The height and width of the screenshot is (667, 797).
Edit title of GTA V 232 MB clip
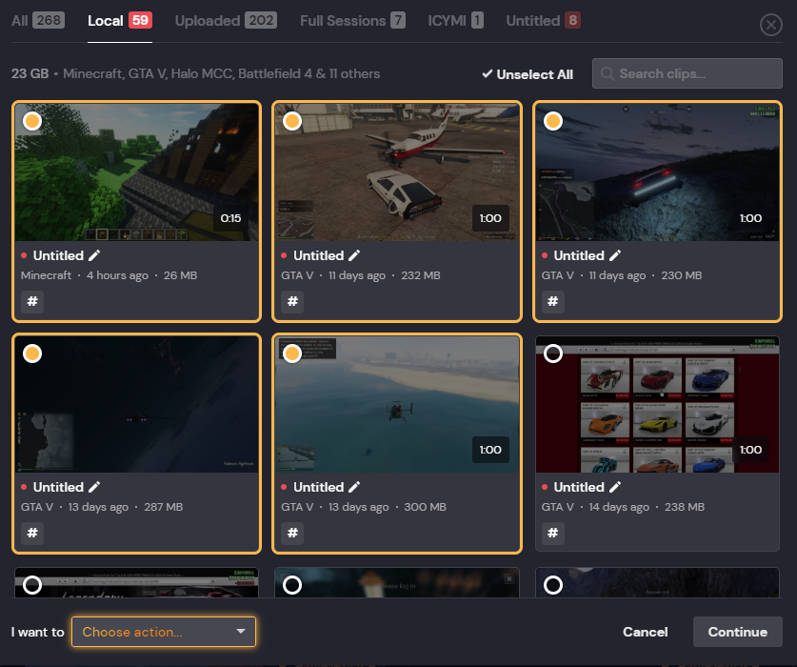[354, 255]
